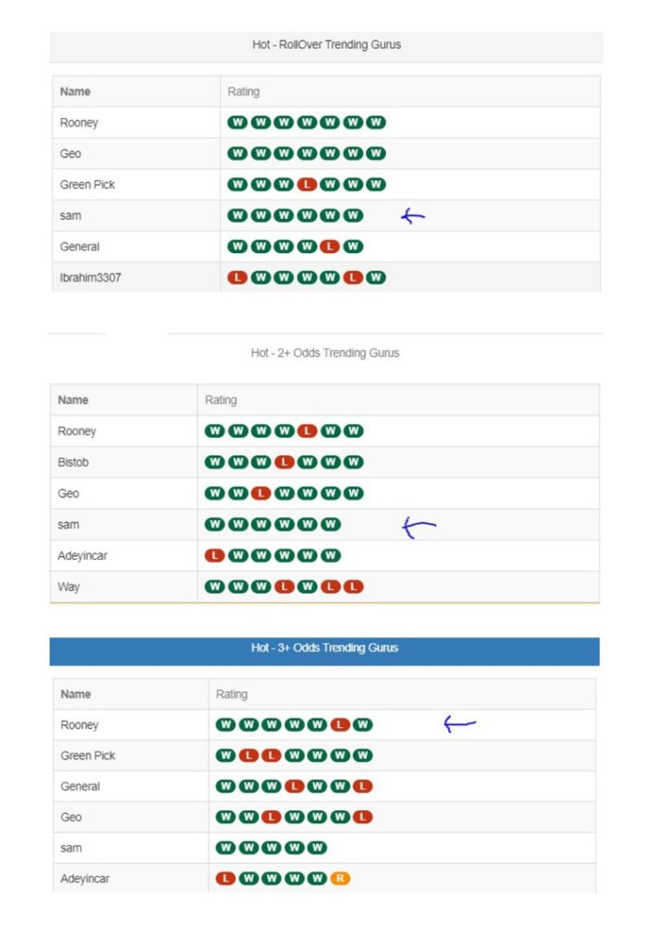The image size is (668, 946).
Task: Open Green Pick in the RollOver table
Action: click(87, 185)
